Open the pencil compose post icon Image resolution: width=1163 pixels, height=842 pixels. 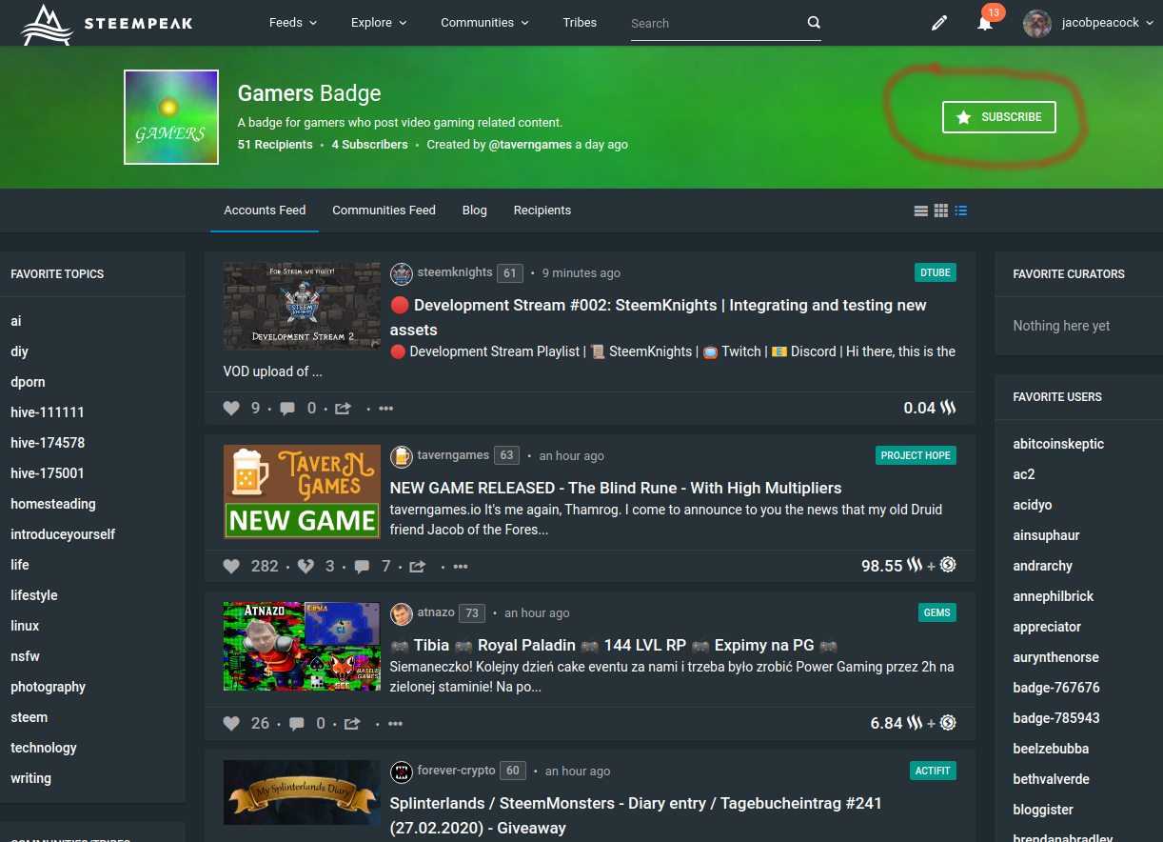[939, 23]
